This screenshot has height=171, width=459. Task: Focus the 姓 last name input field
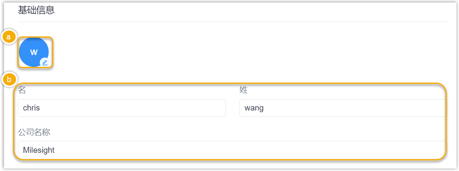[x=343, y=108]
